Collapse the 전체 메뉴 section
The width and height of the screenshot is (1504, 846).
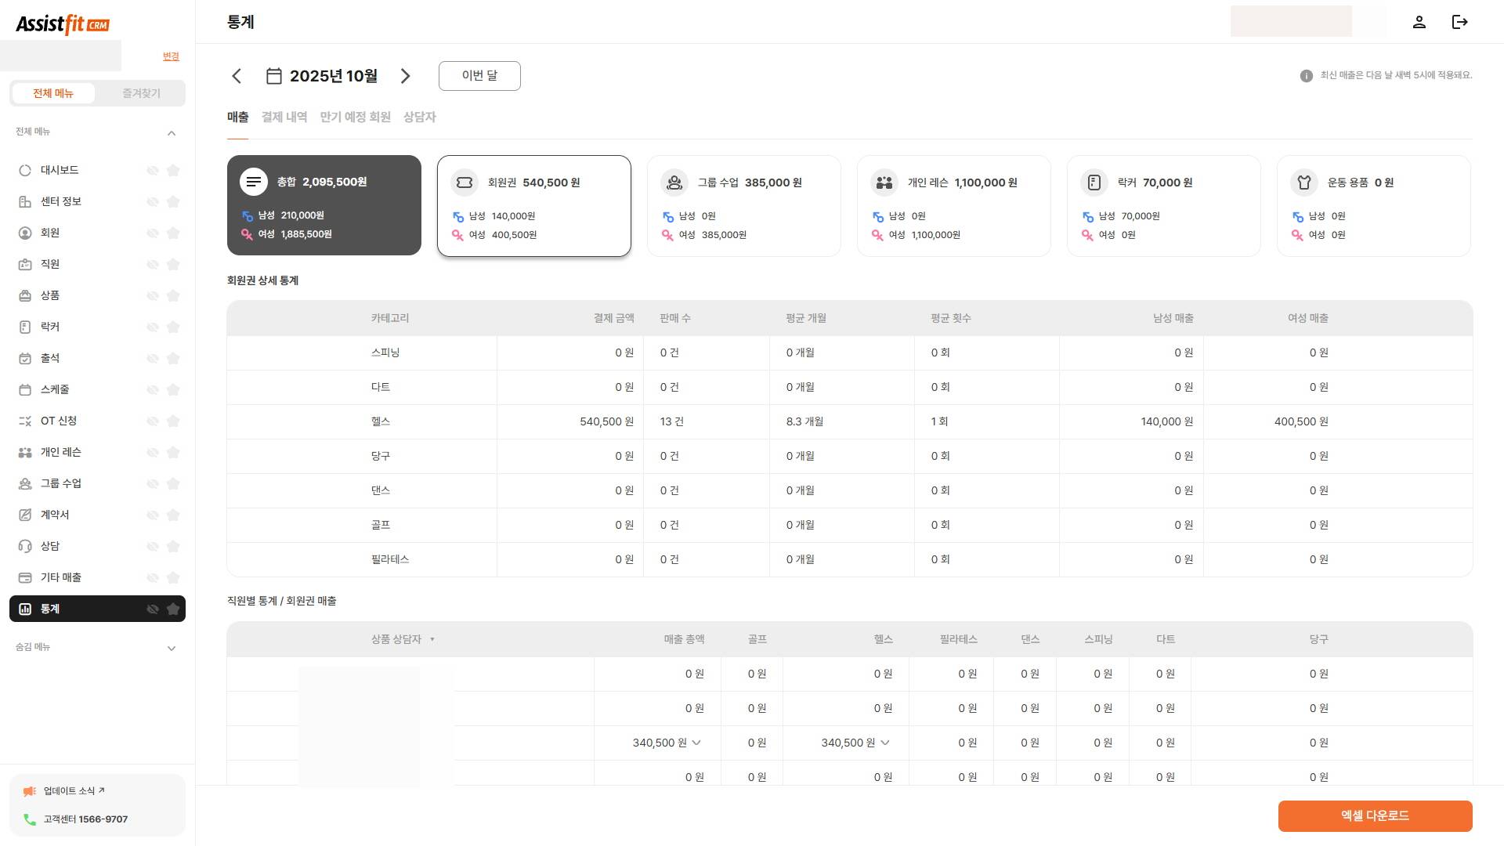click(172, 133)
